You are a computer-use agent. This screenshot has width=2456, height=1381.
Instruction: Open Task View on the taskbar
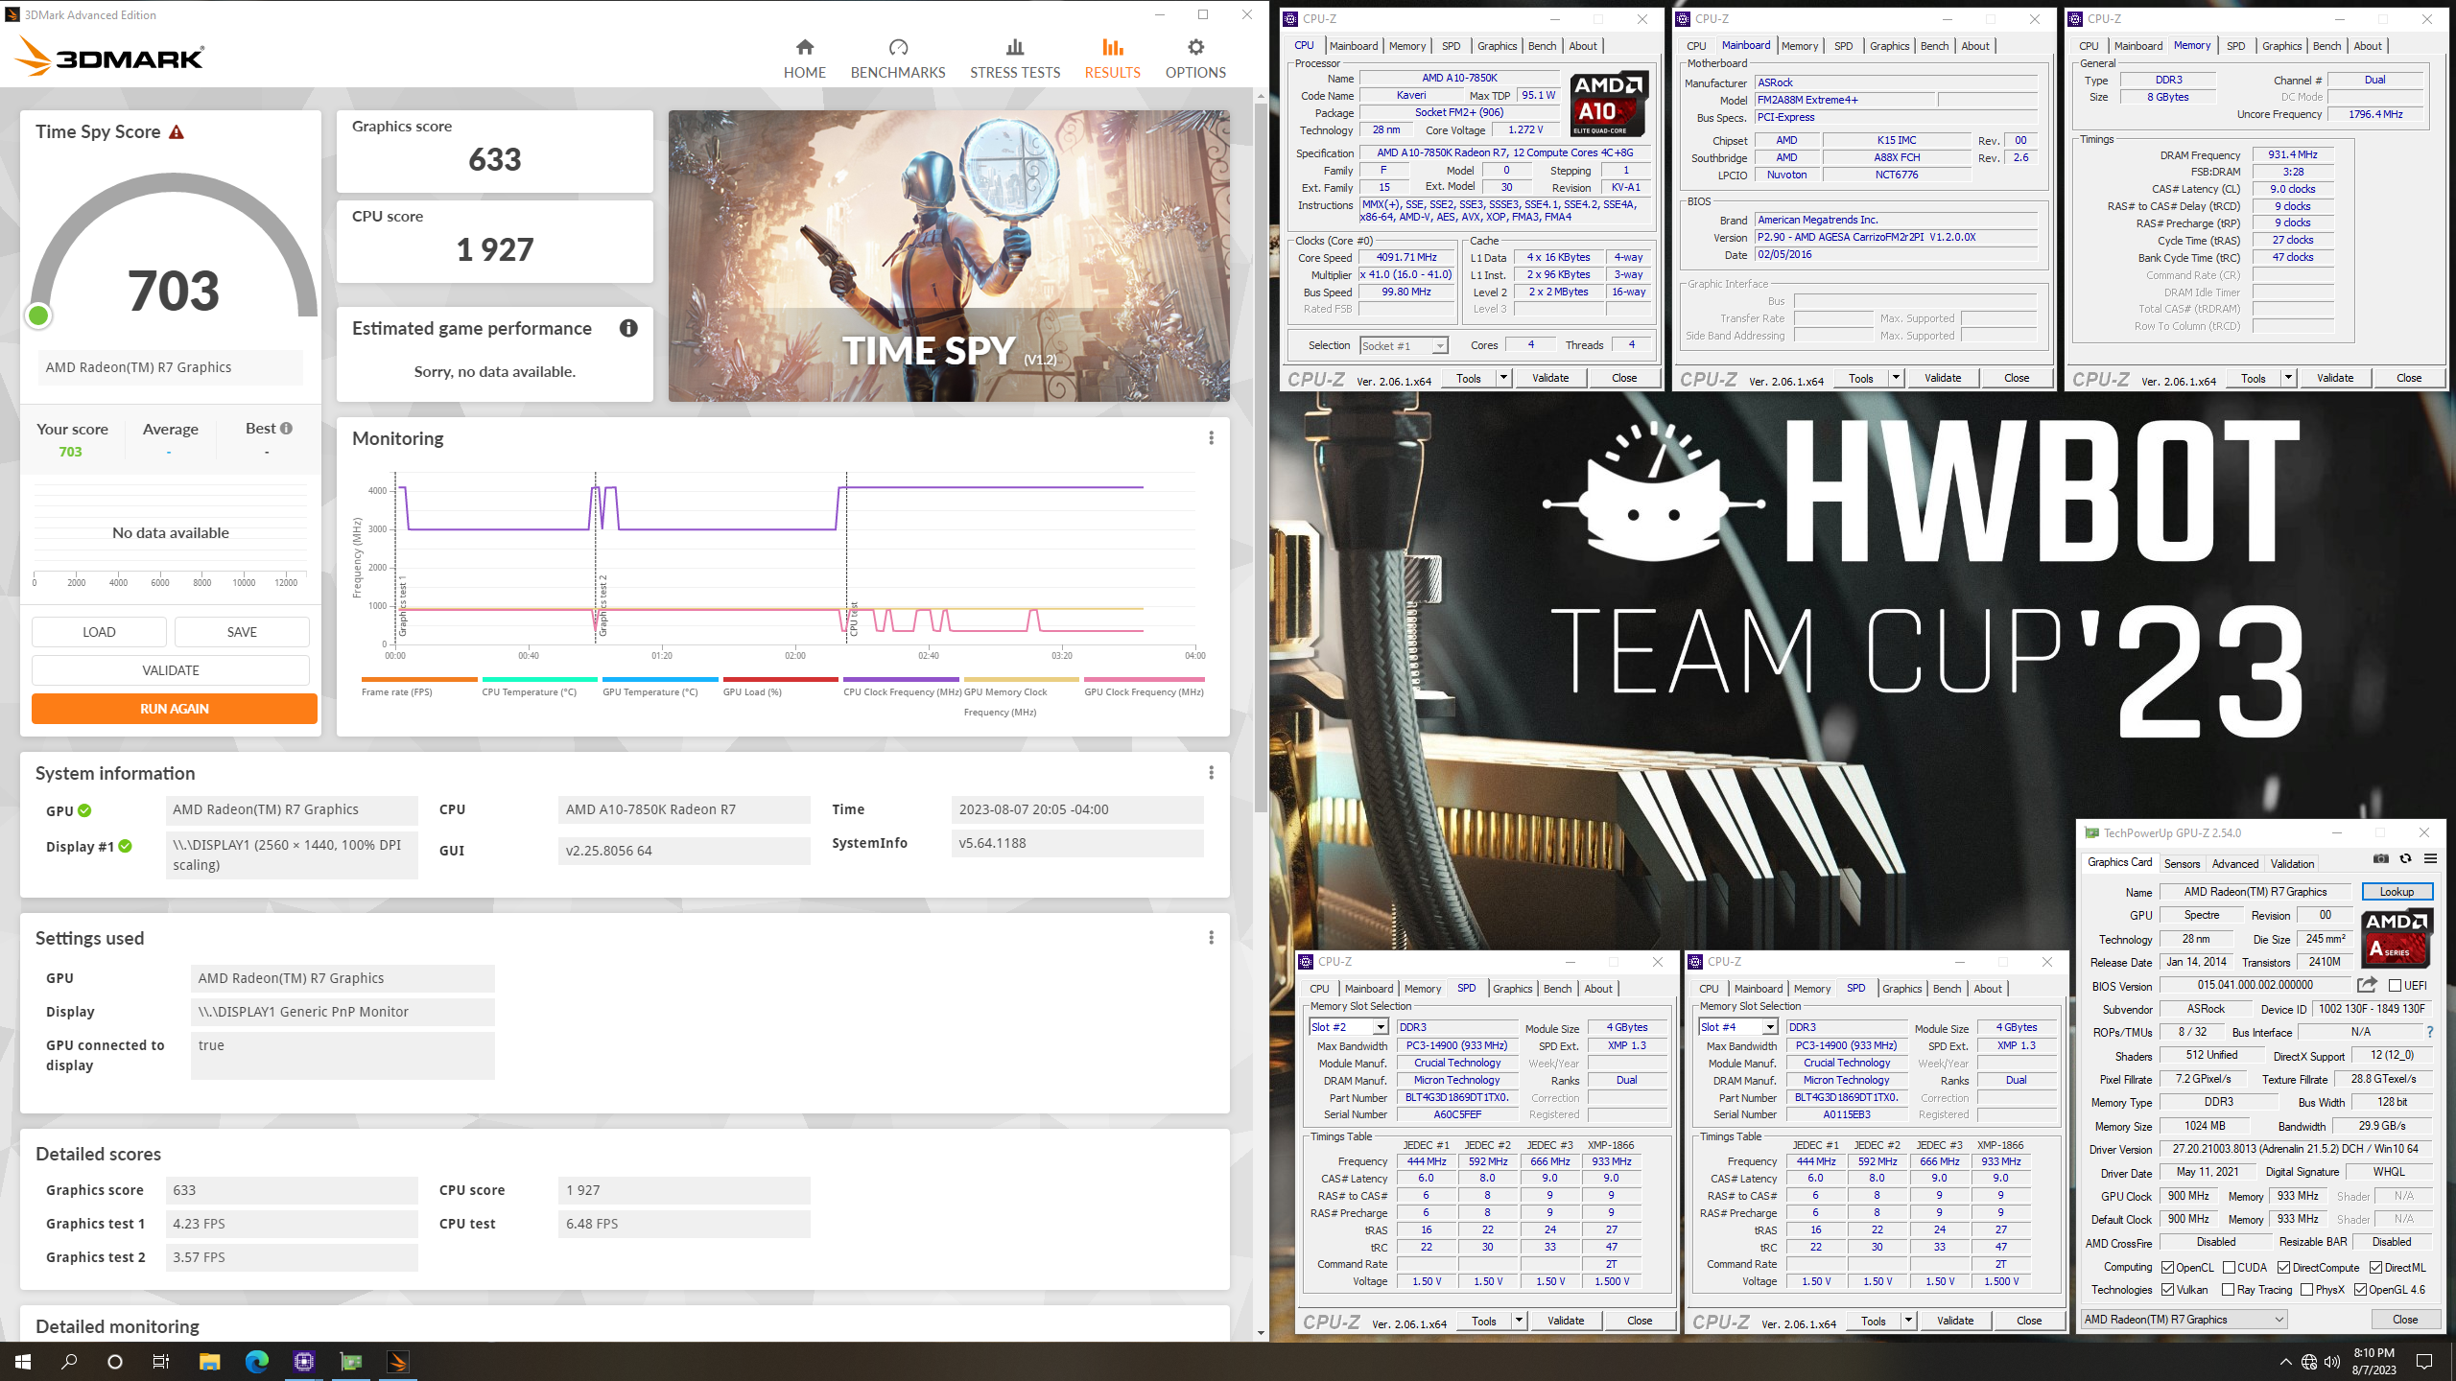tap(161, 1362)
